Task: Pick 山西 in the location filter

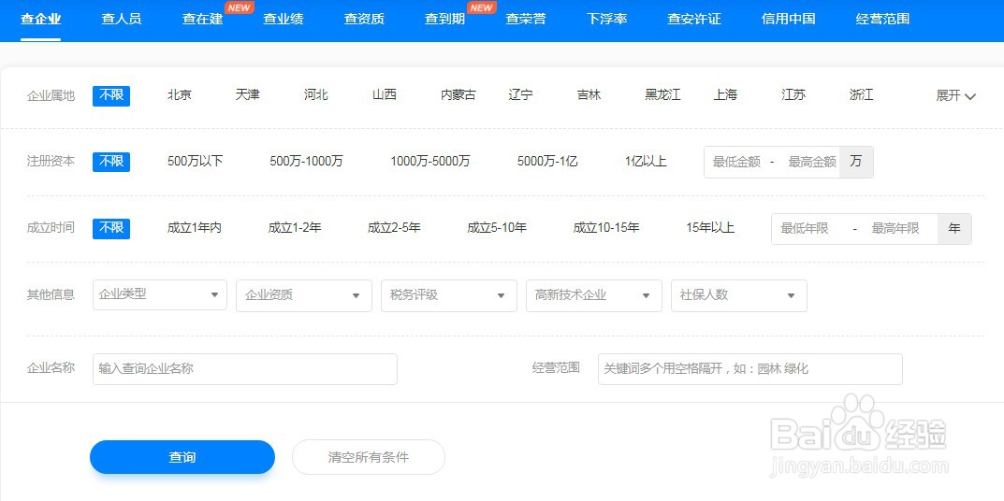Action: (385, 95)
